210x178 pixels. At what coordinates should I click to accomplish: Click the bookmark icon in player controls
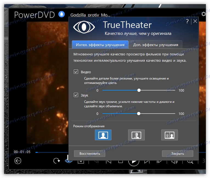[x=81, y=162]
